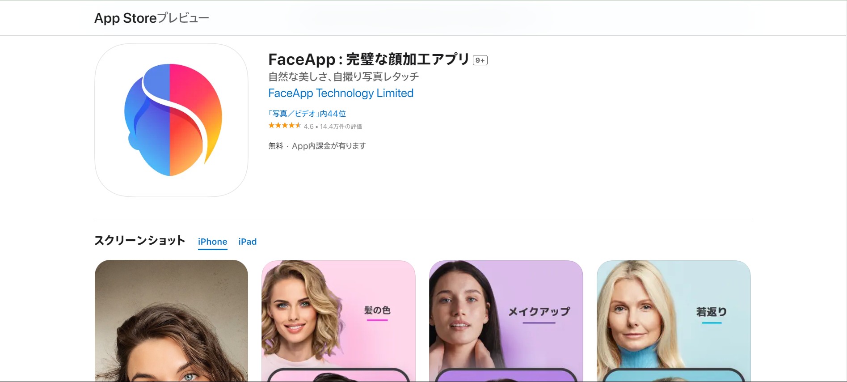Click the FaceApp app icon

(x=171, y=120)
